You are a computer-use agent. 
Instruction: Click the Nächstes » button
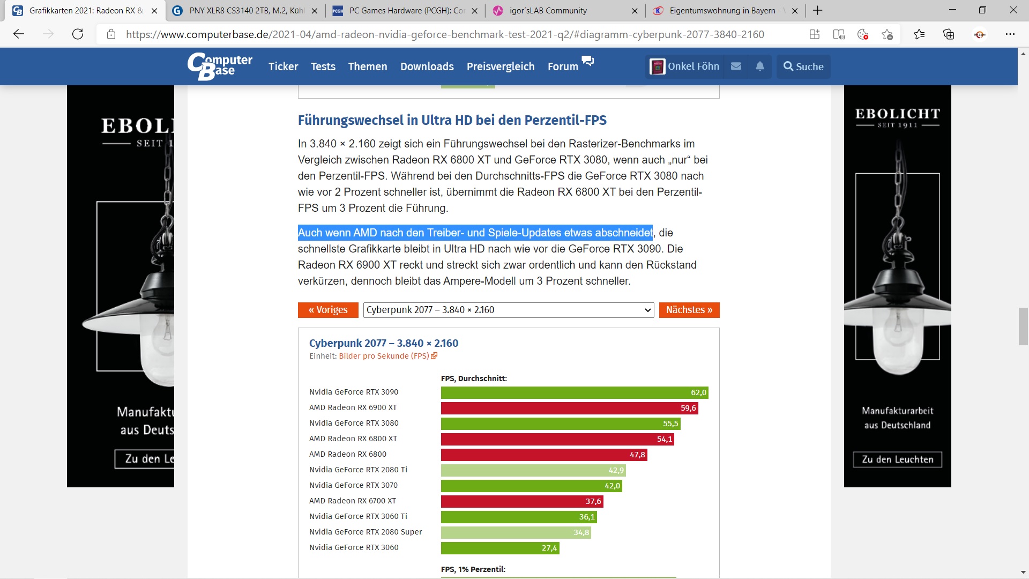689,310
